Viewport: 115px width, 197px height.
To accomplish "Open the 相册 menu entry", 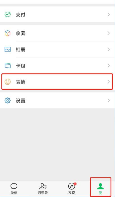I will (57, 49).
